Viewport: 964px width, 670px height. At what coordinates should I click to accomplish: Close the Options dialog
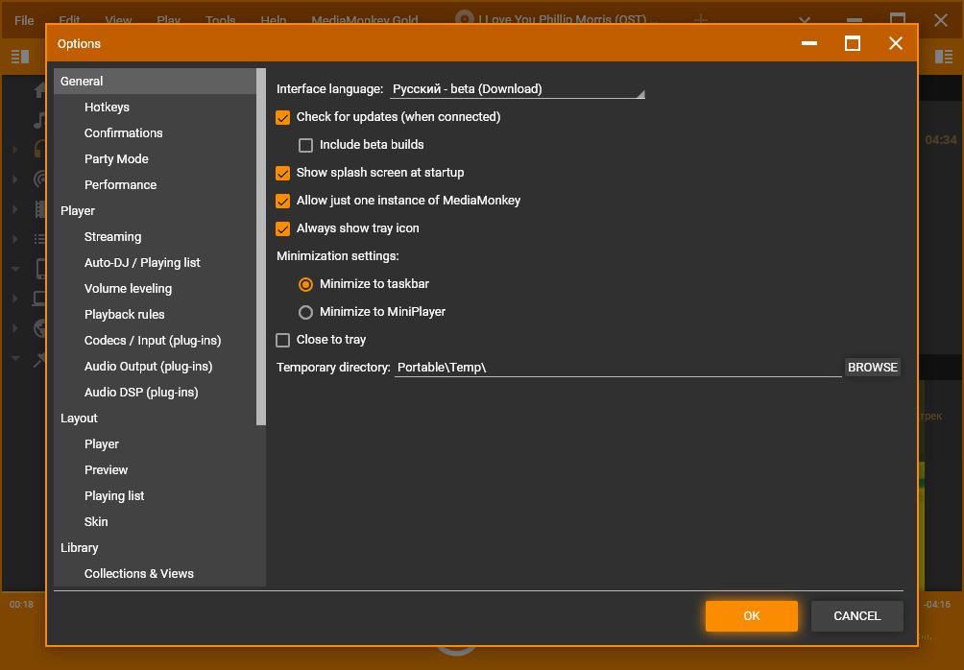click(896, 43)
